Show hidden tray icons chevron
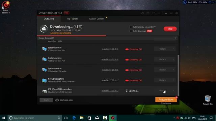 click(174, 118)
